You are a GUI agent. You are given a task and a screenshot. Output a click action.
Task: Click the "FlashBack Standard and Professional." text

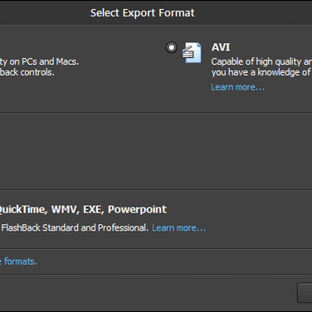(75, 227)
